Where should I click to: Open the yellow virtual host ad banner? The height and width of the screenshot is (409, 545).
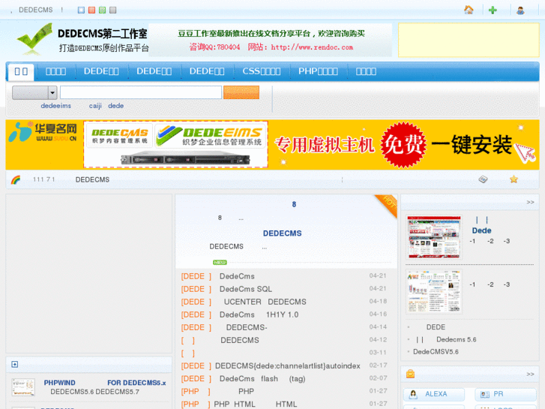pyautogui.click(x=273, y=145)
